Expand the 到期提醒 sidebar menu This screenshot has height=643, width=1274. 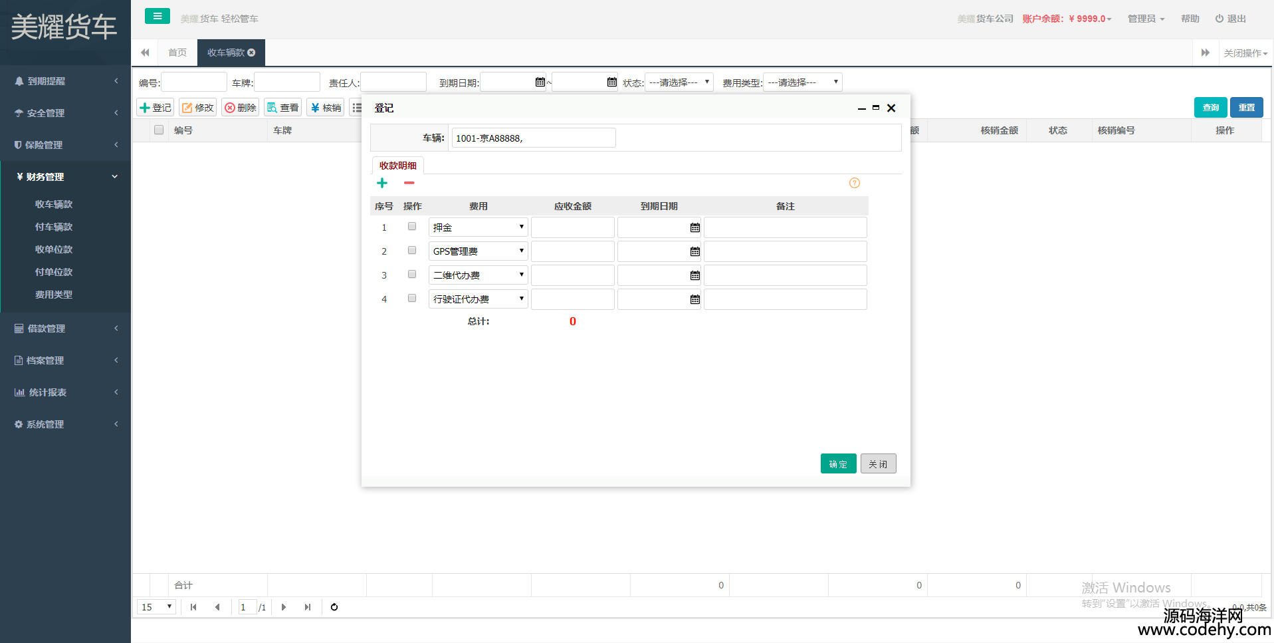(65, 81)
